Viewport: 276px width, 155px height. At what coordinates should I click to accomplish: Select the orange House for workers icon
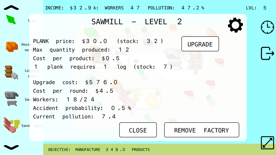12,47
